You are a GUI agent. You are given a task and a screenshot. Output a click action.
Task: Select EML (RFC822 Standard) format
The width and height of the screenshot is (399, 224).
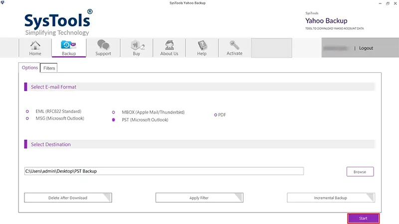(27, 111)
